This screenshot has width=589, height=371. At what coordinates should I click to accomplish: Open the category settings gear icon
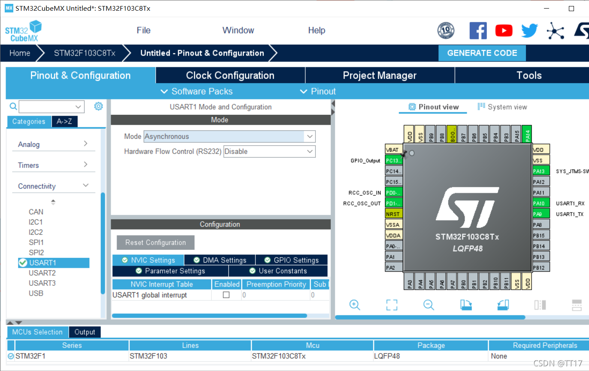tap(98, 106)
